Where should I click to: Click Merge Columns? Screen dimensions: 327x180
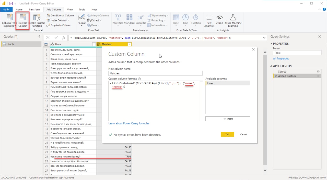[x=98, y=16]
